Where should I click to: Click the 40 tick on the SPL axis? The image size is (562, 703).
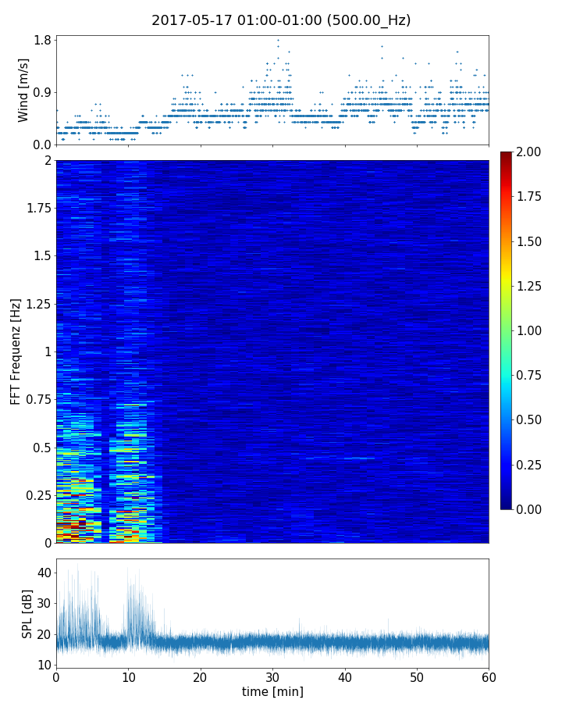pyautogui.click(x=43, y=573)
